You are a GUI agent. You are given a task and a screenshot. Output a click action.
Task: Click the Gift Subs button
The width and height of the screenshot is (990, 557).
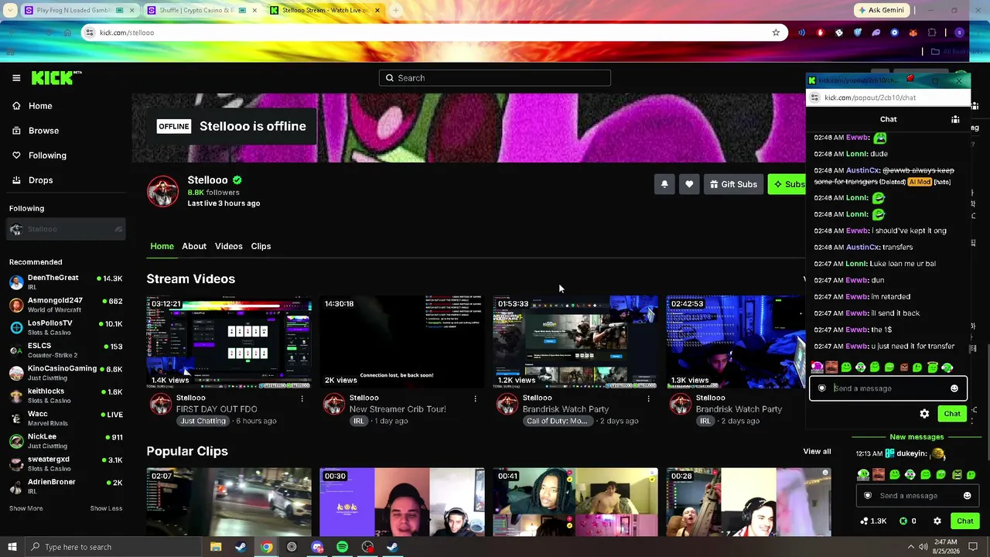(x=733, y=184)
